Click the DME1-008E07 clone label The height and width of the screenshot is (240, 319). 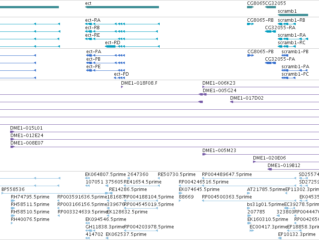pos(27,143)
